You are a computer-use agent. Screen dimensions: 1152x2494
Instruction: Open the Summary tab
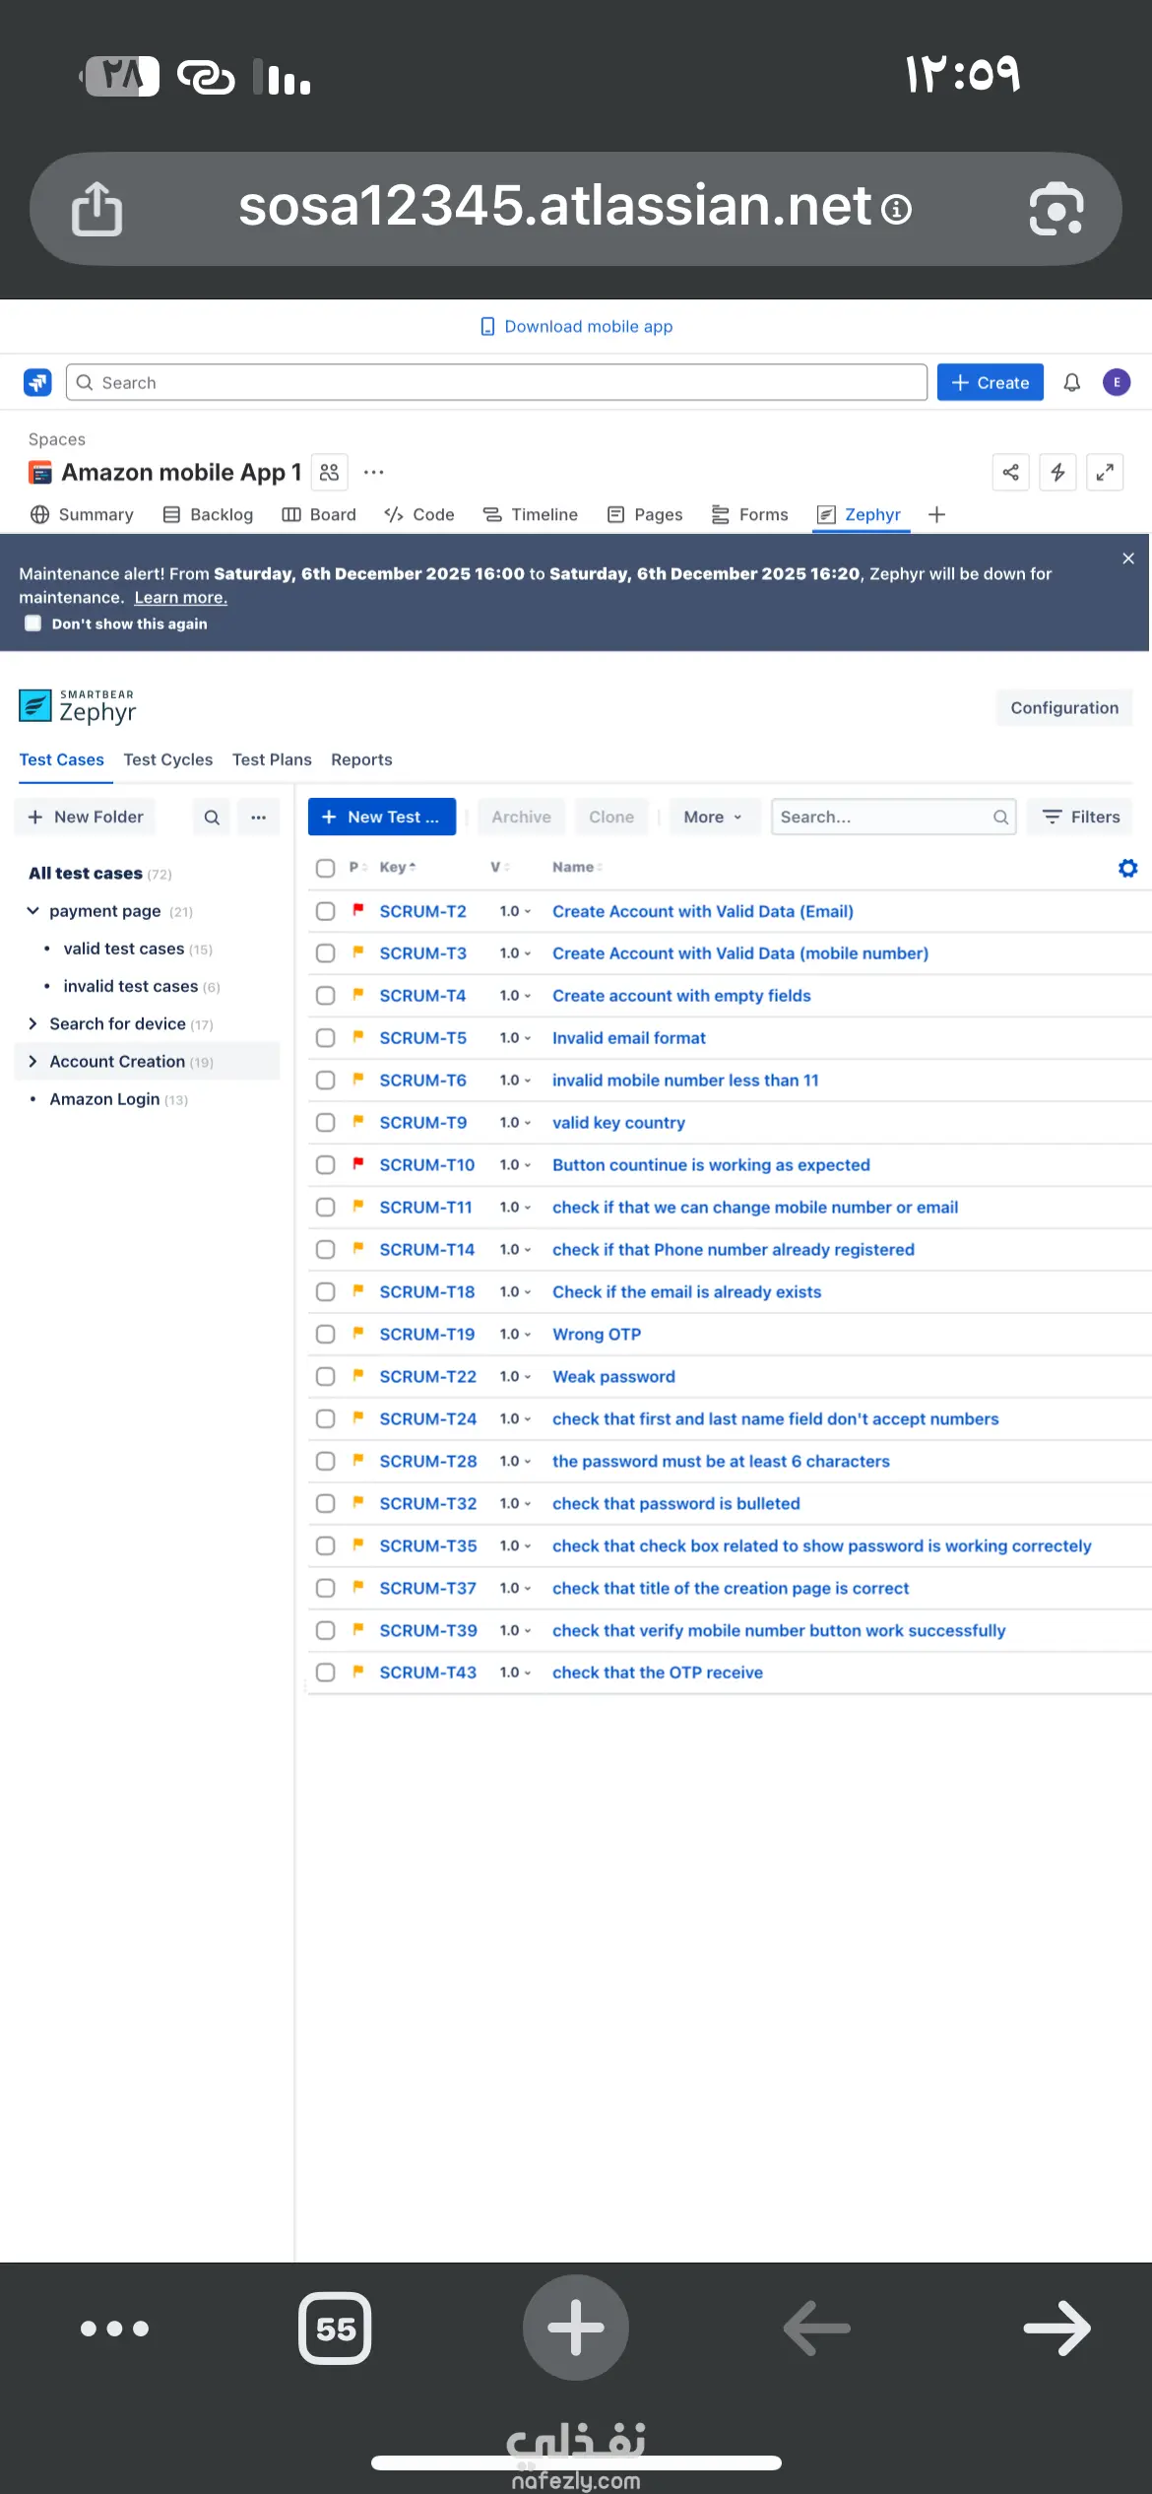(x=82, y=514)
